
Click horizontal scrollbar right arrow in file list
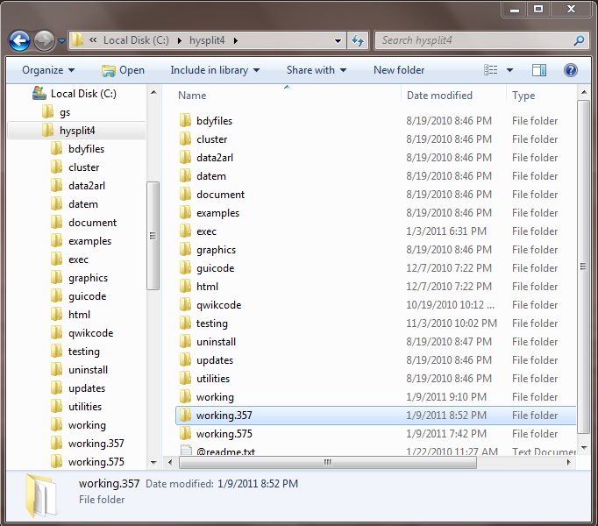(569, 462)
